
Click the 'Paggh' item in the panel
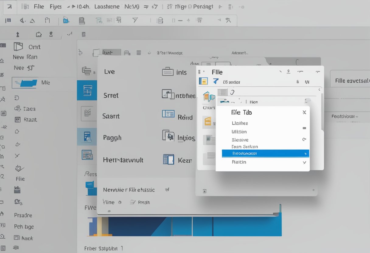(112, 137)
